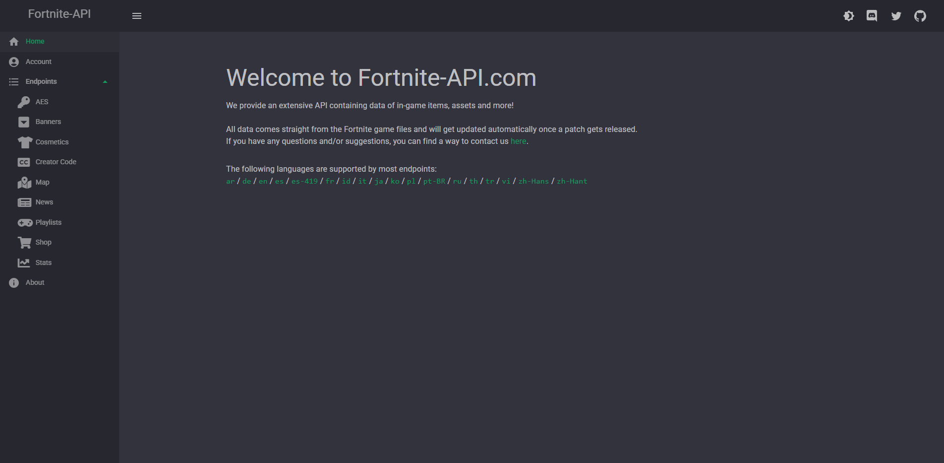View the Stats chart endpoint
The height and width of the screenshot is (463, 944).
(x=24, y=263)
